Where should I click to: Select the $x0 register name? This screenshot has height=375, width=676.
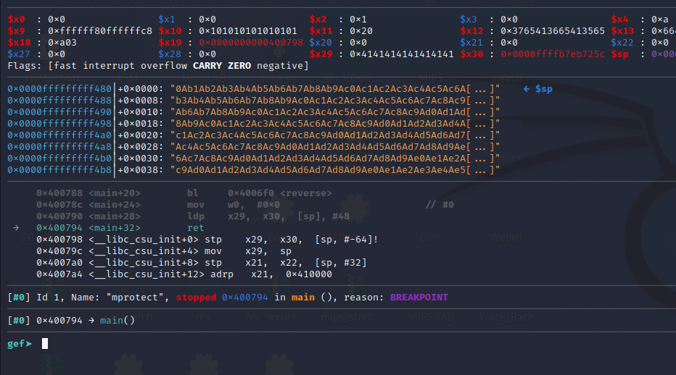pos(16,18)
